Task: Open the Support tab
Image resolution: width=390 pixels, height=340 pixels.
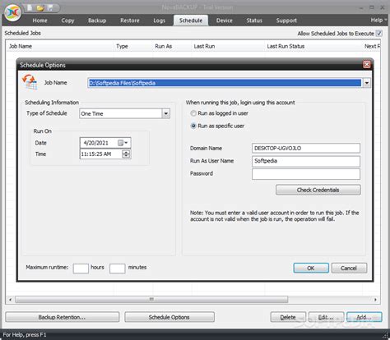Action: [286, 21]
